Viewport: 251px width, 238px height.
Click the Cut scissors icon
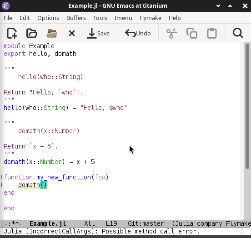[x=171, y=33]
